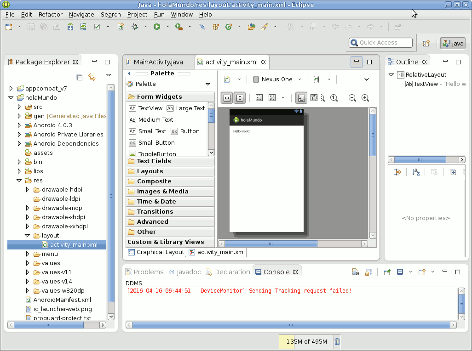Click the Quick Access search field
472x351 pixels.
coord(381,43)
